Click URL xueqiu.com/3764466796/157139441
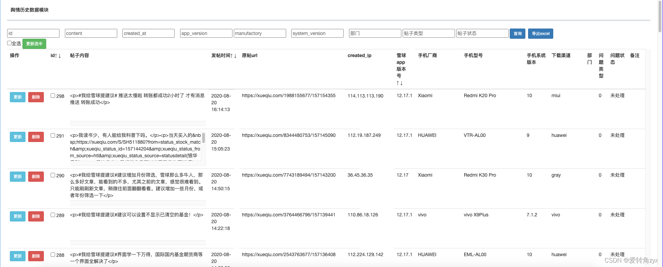 [289, 215]
